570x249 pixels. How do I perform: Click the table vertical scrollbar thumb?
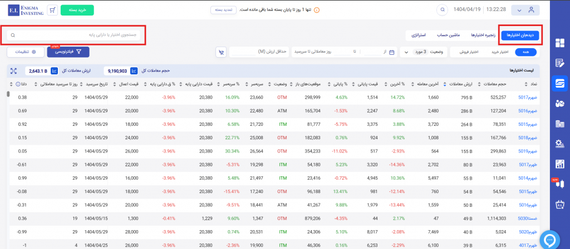click(x=8, y=94)
